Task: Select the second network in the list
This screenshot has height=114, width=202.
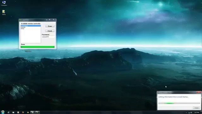Action: (x=31, y=27)
